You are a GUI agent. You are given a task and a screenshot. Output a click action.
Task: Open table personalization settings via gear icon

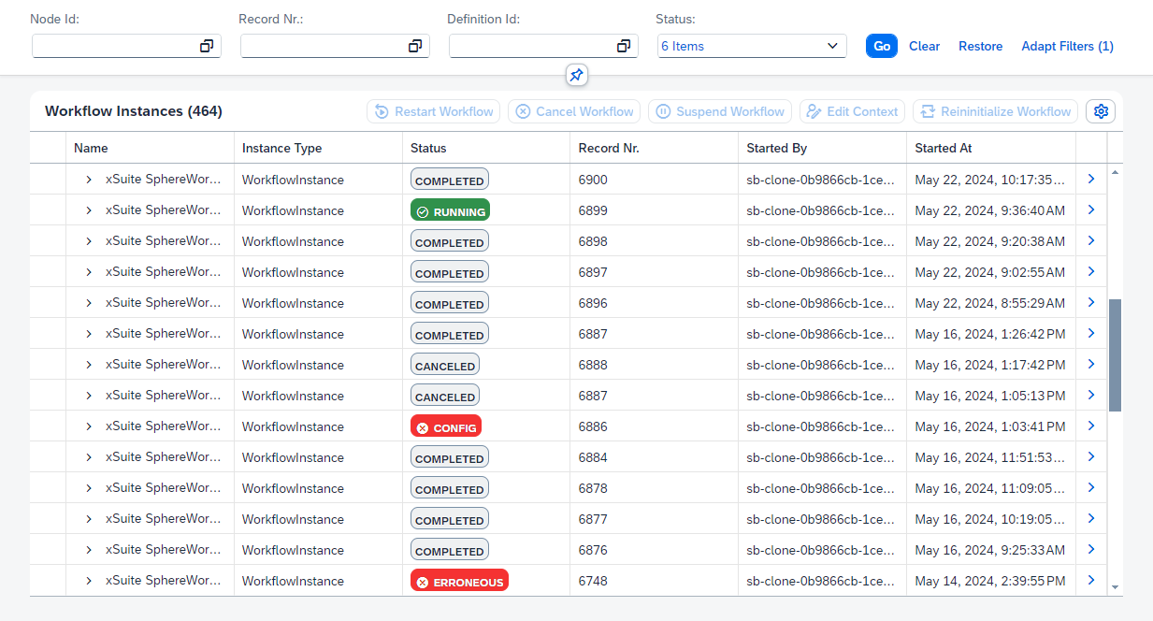pos(1101,111)
